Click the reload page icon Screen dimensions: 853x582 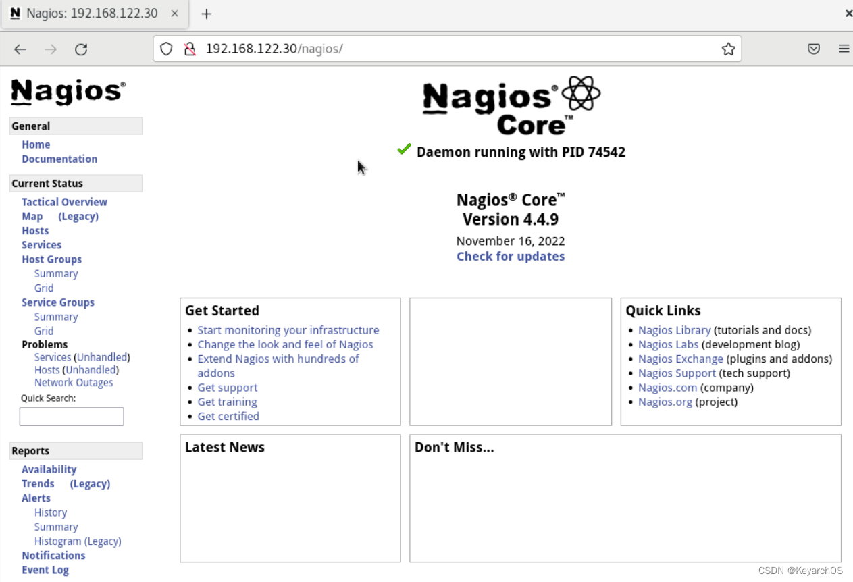[x=81, y=49]
